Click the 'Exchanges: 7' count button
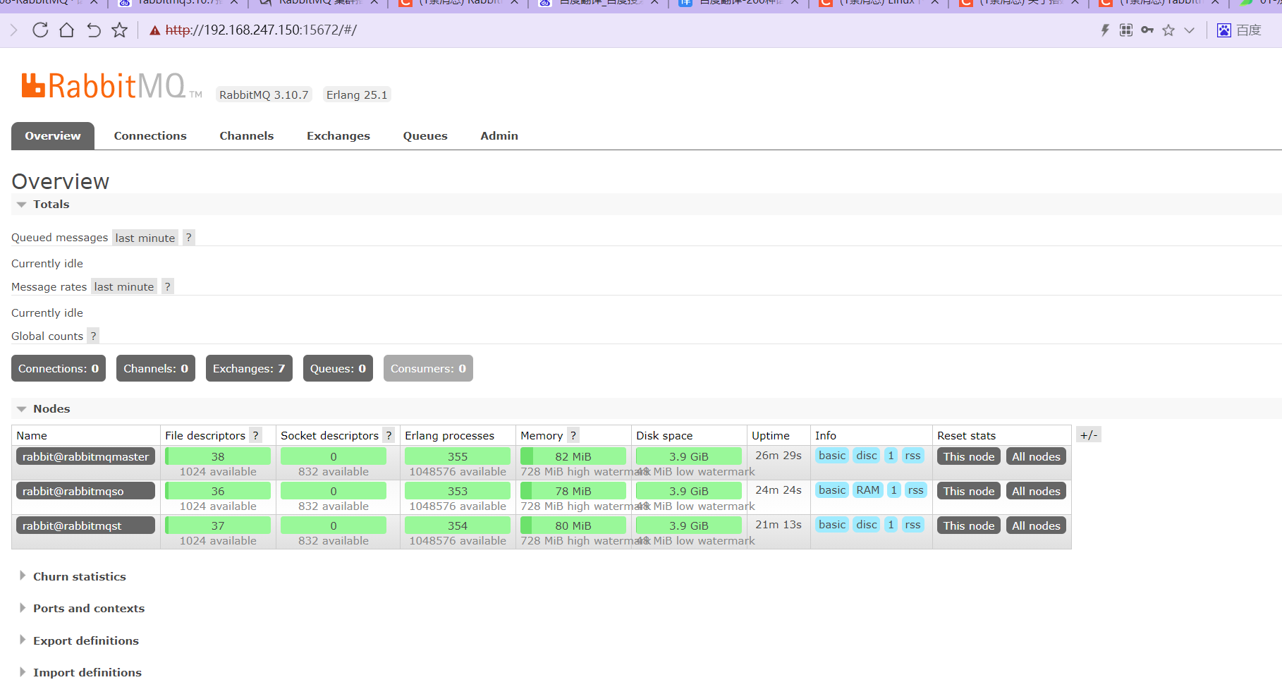The width and height of the screenshot is (1282, 687). point(249,368)
